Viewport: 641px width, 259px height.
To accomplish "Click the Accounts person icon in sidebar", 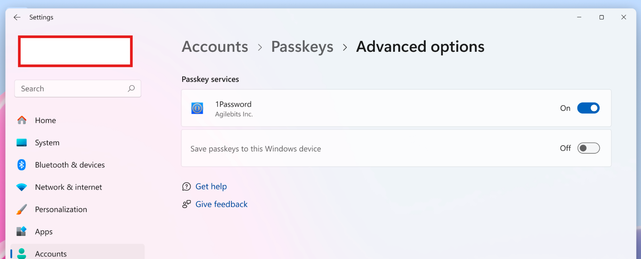I will (x=22, y=253).
